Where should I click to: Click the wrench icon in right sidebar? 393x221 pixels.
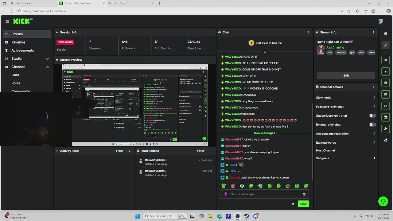(386, 129)
